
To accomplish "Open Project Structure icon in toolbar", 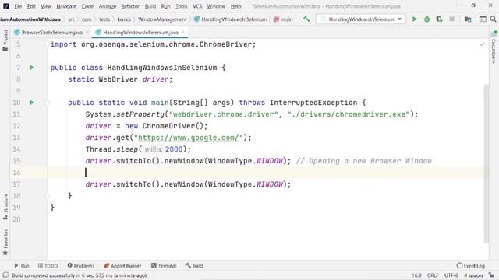I will (468, 19).
